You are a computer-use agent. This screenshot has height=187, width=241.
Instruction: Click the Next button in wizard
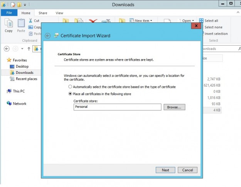pyautogui.click(x=165, y=170)
